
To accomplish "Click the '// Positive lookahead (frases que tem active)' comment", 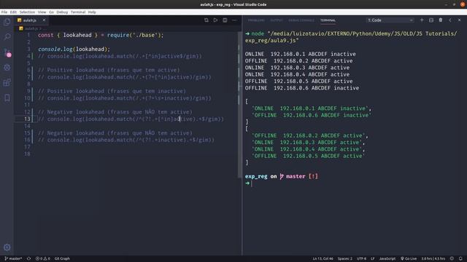I will click(109, 70).
